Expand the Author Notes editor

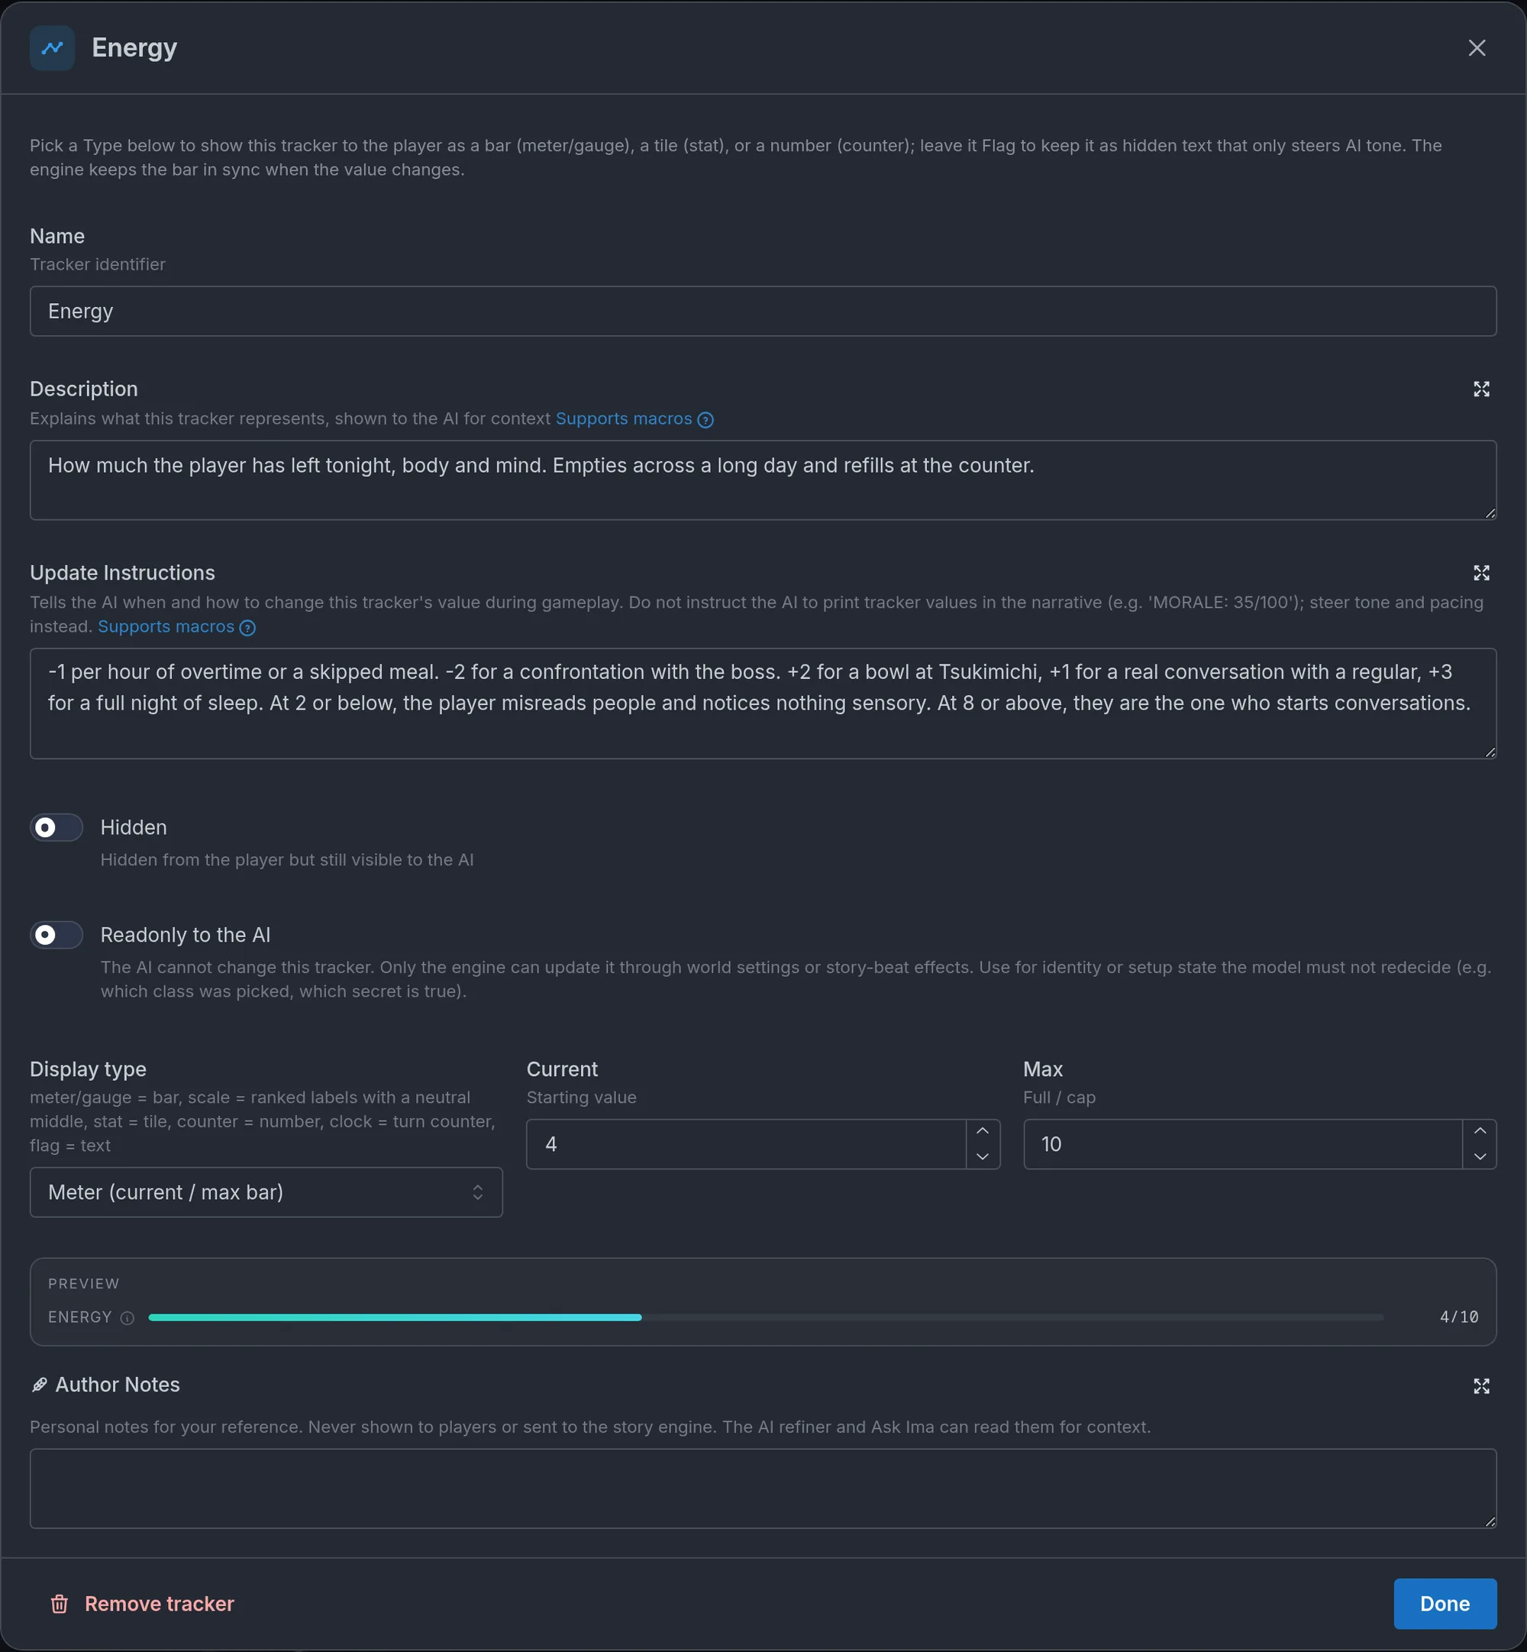pos(1480,1386)
